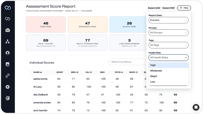Focus the Search by Name field

click(x=128, y=62)
